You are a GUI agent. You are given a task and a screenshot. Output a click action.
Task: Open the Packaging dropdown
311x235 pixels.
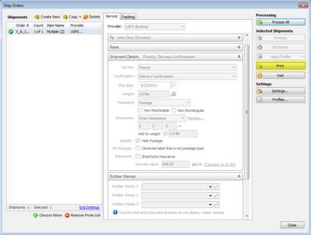point(164,103)
